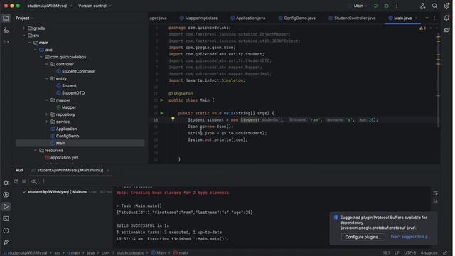This screenshot has height=256, width=455.
Task: Open Run panel more options menu
Action: [x=44, y=182]
